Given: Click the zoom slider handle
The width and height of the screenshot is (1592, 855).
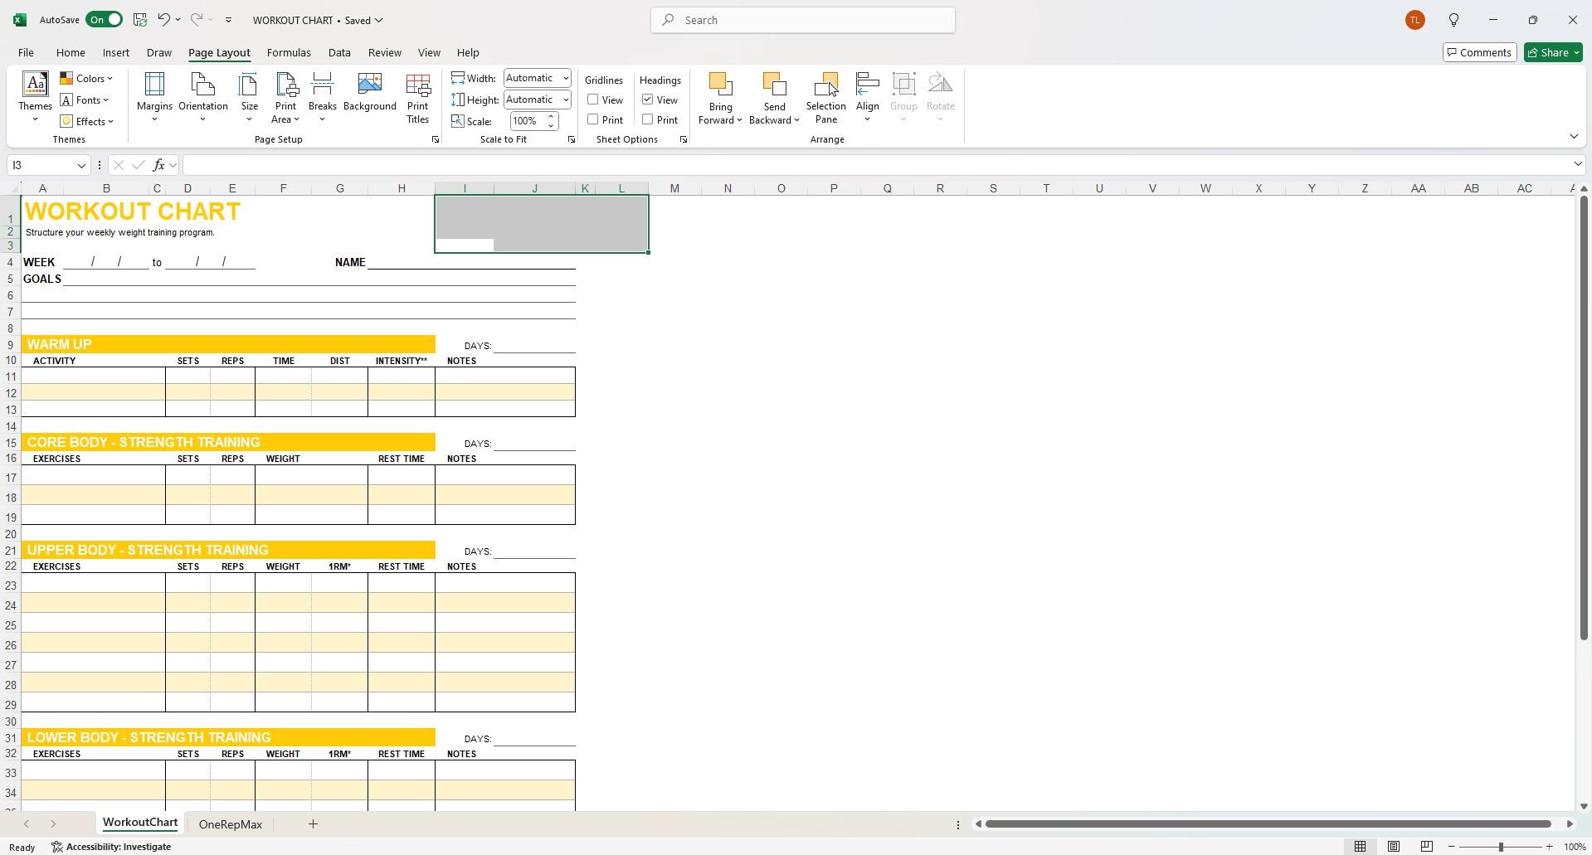Looking at the screenshot, I should click(1501, 847).
